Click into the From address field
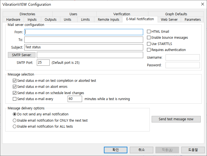The image size is (207, 156). tap(83, 32)
